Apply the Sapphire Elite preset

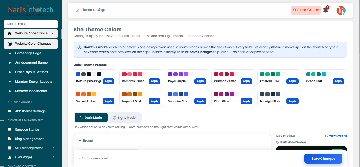201,101
